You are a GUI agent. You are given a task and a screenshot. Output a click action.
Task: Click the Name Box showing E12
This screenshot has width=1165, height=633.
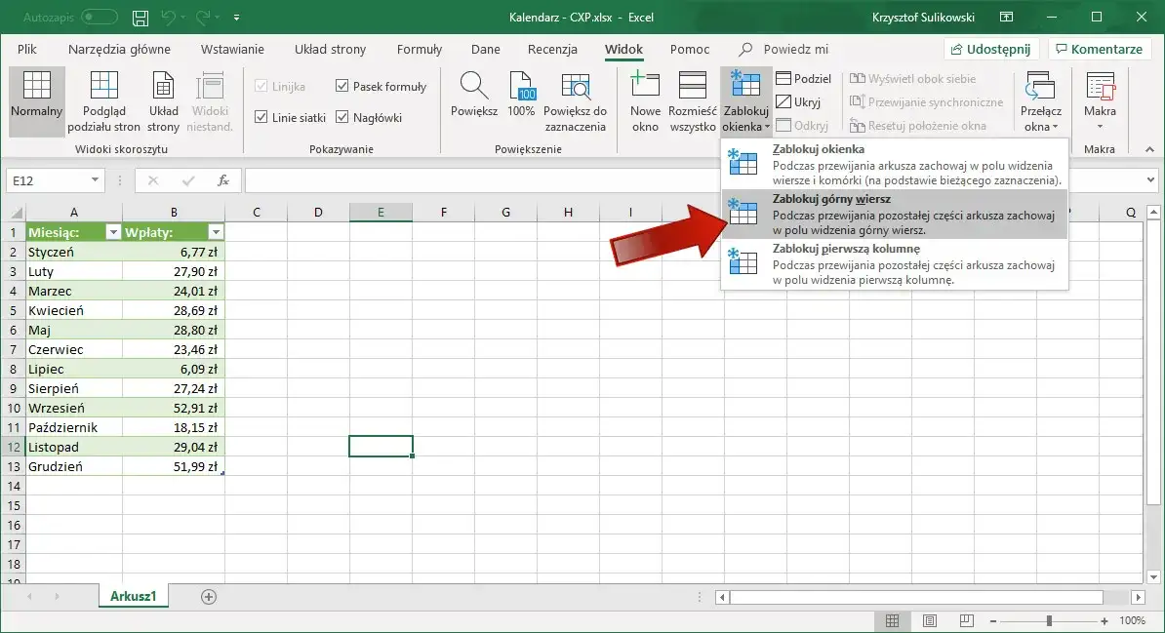pyautogui.click(x=47, y=180)
